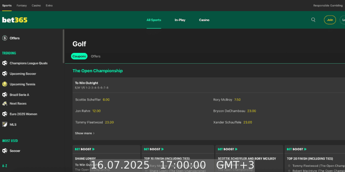Open the Extra top tab

coord(49,6)
